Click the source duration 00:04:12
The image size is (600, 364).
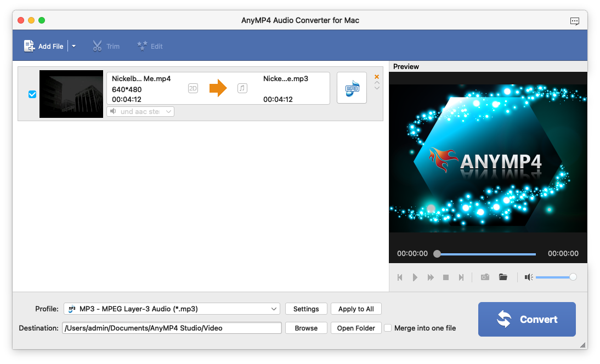pos(127,99)
